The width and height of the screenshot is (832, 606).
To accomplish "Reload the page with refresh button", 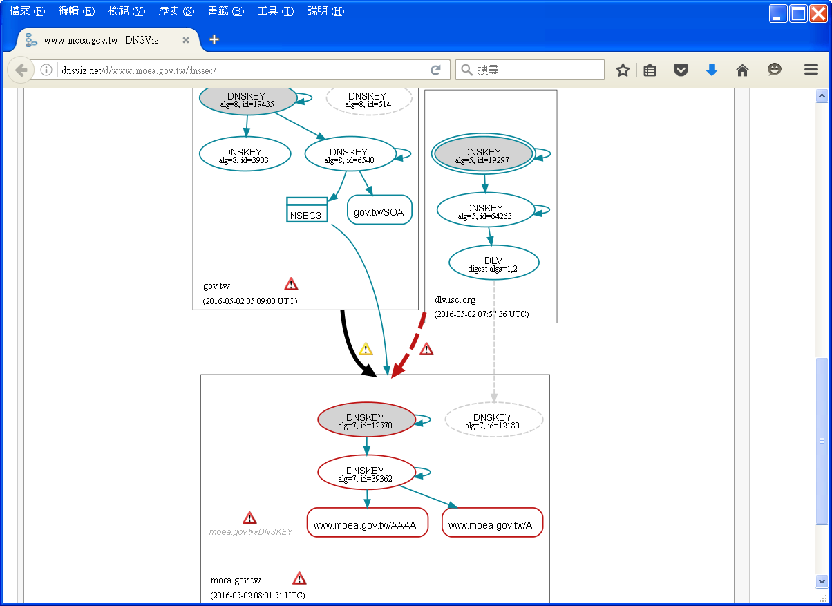I will coord(435,70).
